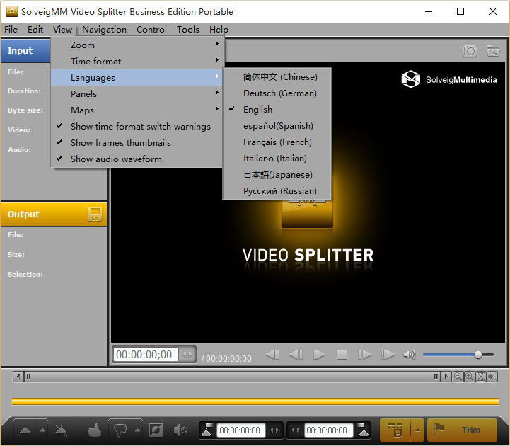Image resolution: width=510 pixels, height=446 pixels.
Task: Adjust the volume slider
Action: point(478,355)
